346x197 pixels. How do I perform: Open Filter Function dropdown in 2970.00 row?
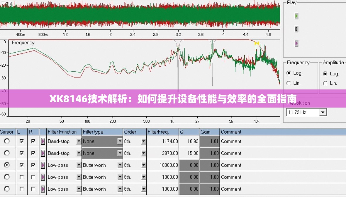click(79, 153)
